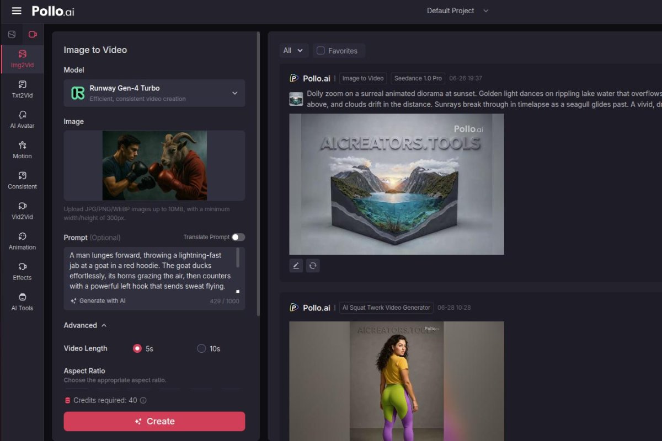Click the Create button
The width and height of the screenshot is (662, 441).
[154, 421]
